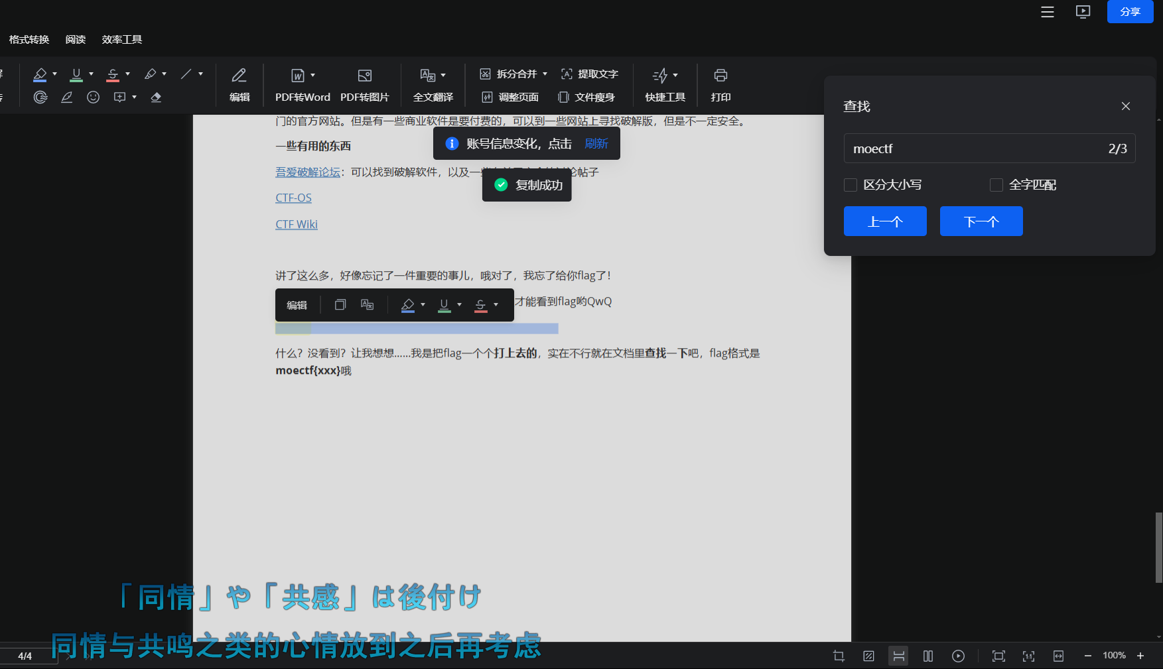Open the PDF转Word conversion tool
The image size is (1163, 669).
(x=303, y=85)
